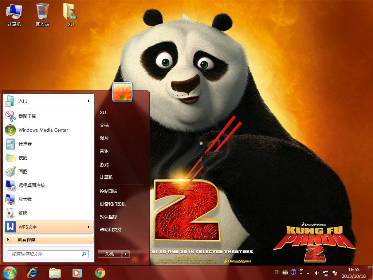Open the Calculator (计算器) program

[x=25, y=144]
